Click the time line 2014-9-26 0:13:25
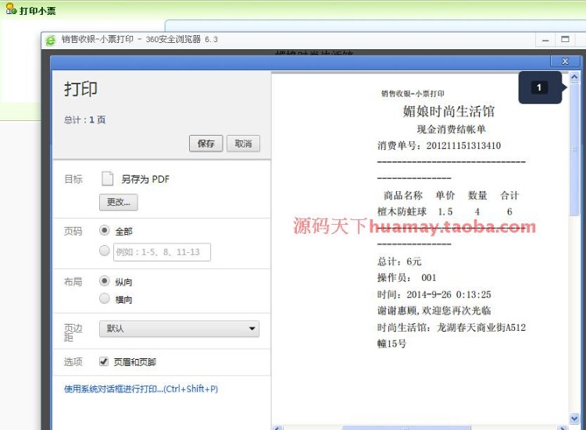 click(x=434, y=294)
